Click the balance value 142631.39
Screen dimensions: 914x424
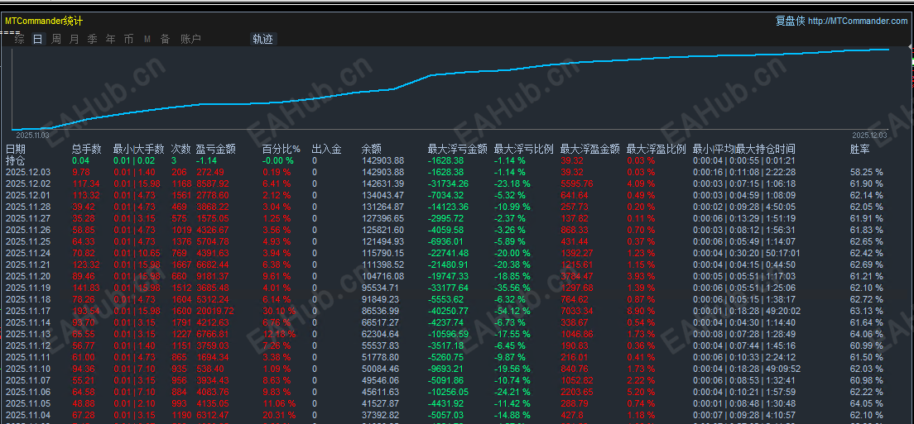[383, 183]
